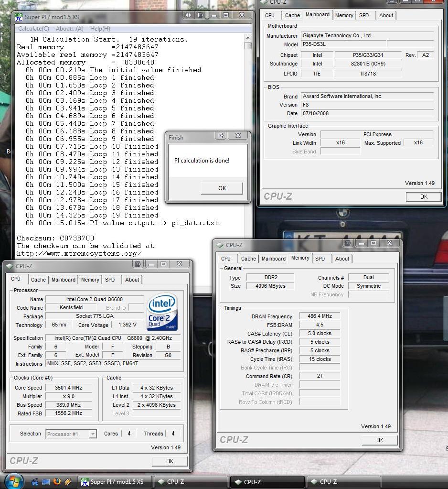Click the Channels # value 'Dual'

point(369,277)
